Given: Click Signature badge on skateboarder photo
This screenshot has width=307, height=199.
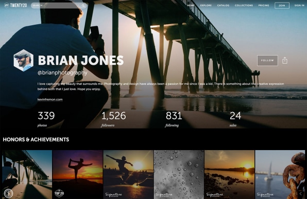Looking at the screenshot, I should coord(113,195).
